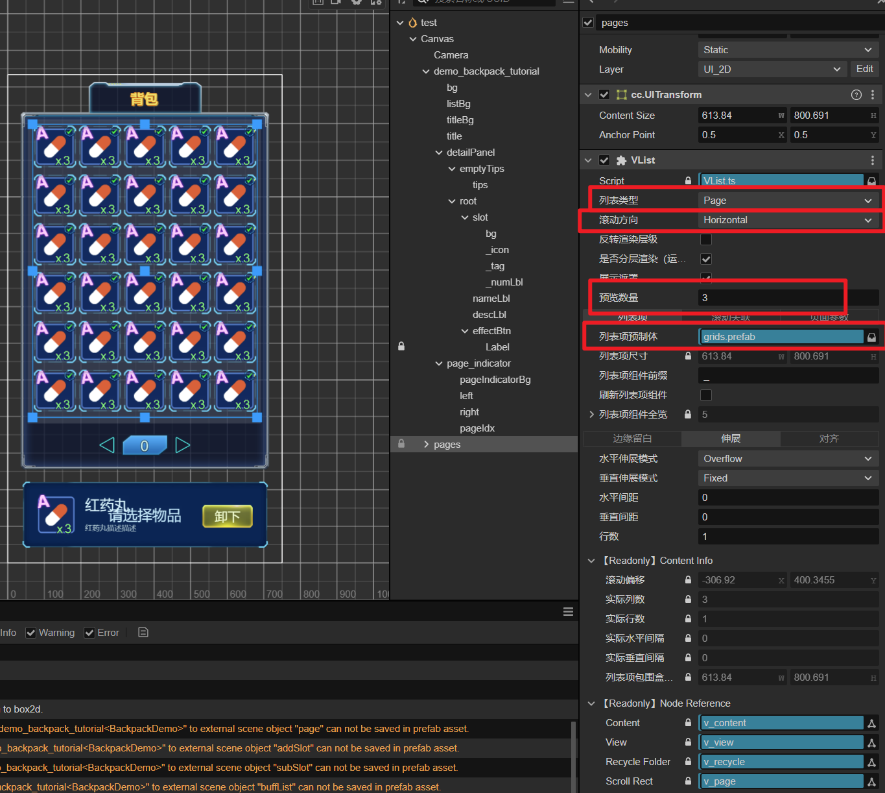Open the cc.UITransform help documentation icon
Viewport: 885px width, 793px height.
click(x=856, y=95)
